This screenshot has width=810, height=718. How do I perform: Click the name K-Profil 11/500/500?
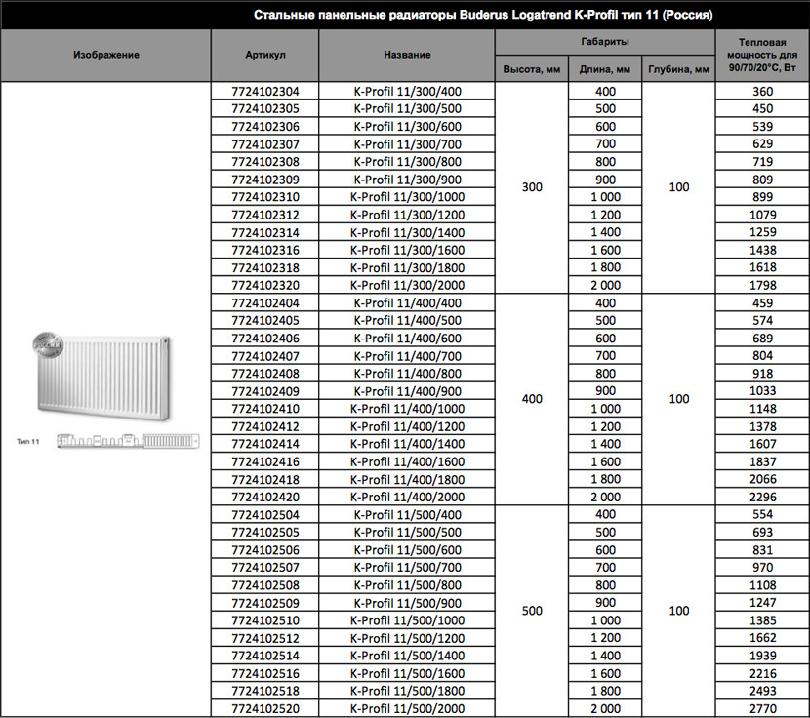tap(407, 532)
